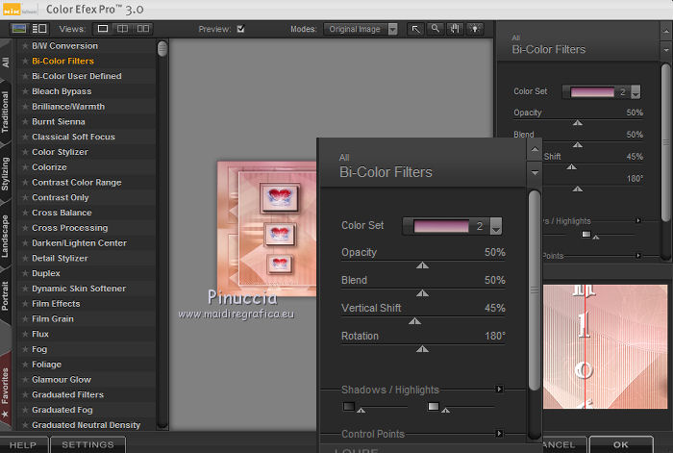673x453 pixels.
Task: Open Color Set dropdown arrow in right sidebar
Action: coord(636,92)
